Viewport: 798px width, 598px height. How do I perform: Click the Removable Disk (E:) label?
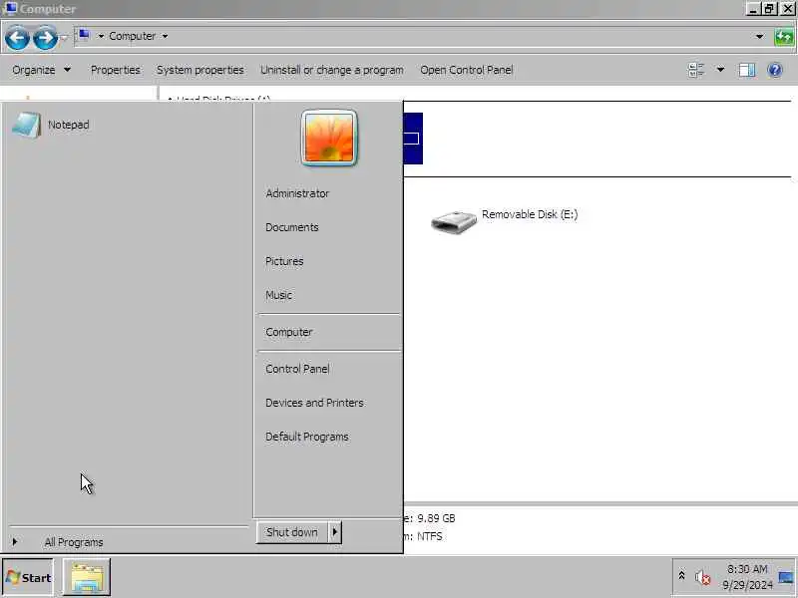[530, 214]
